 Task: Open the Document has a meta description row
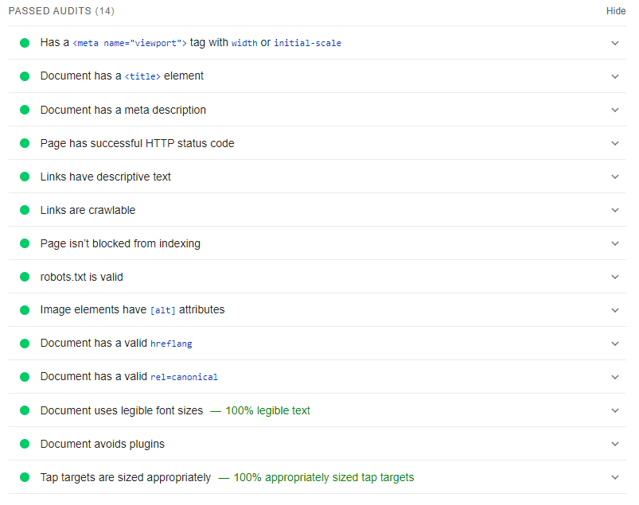pyautogui.click(x=317, y=110)
